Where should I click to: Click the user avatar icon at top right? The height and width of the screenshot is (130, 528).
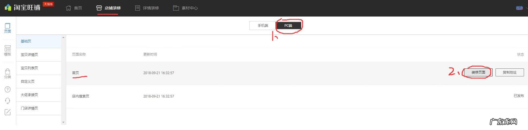[519, 8]
